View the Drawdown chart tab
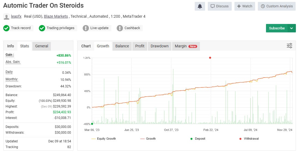The image size is (297, 153). [x=159, y=46]
